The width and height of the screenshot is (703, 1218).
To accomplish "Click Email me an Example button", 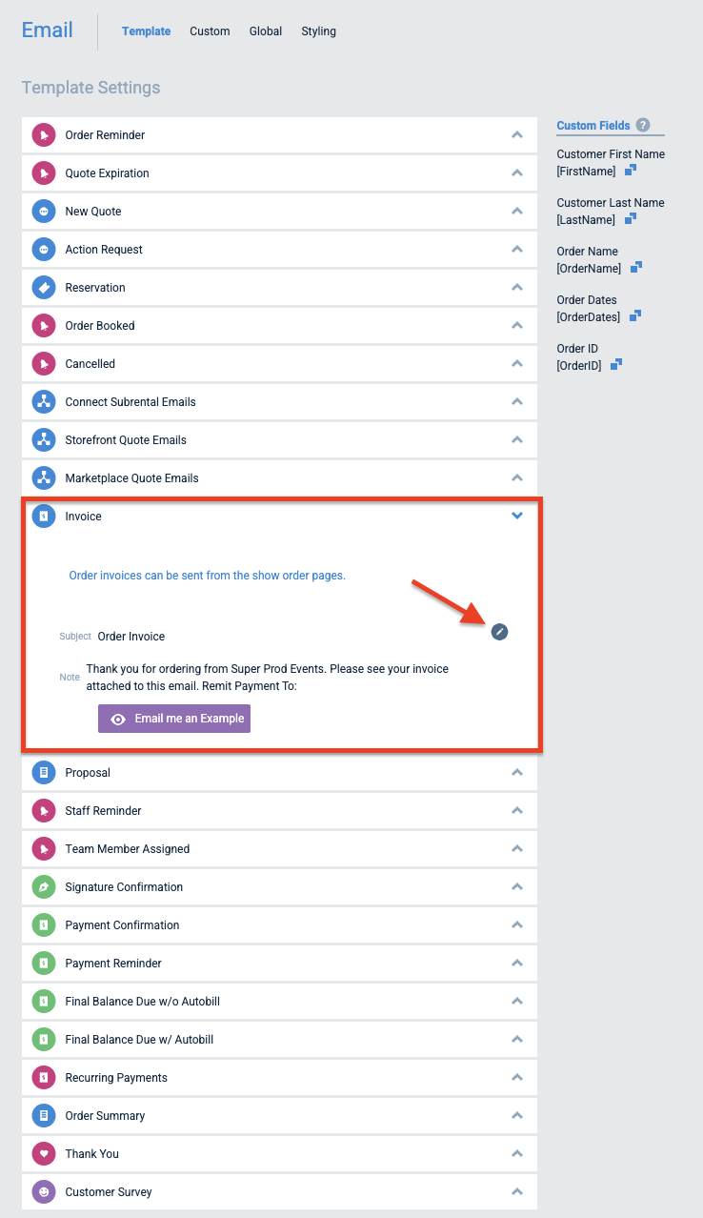I will [174, 719].
